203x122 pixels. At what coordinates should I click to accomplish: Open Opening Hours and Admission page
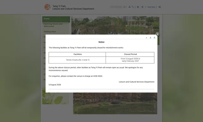pos(53,25)
